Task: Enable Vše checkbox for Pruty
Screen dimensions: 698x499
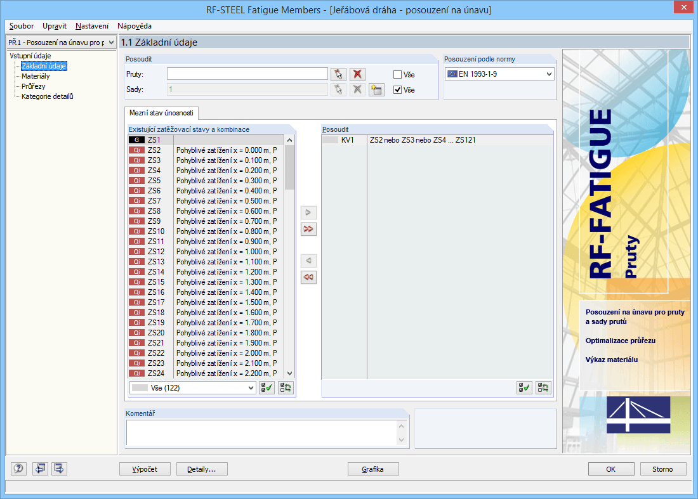Action: (397, 75)
